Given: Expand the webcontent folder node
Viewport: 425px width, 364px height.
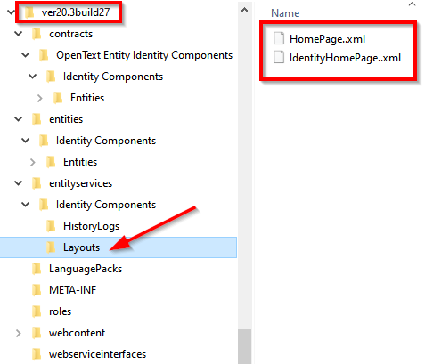Looking at the screenshot, I should [x=19, y=333].
